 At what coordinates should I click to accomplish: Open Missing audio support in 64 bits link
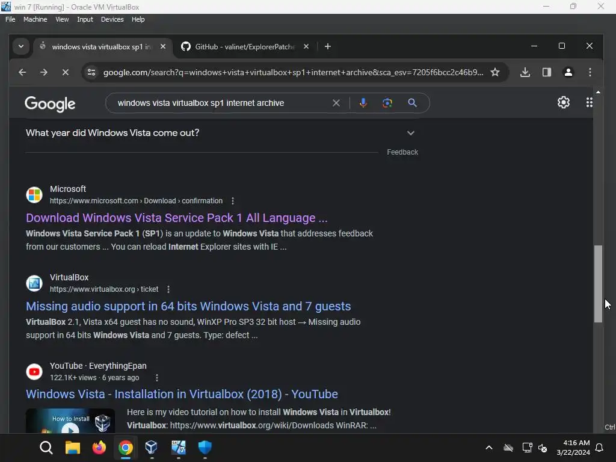point(188,306)
